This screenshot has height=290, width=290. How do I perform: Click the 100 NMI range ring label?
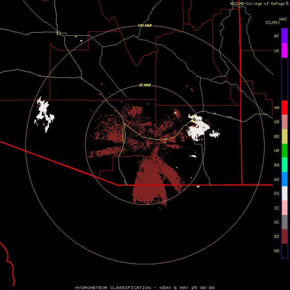click(x=145, y=25)
